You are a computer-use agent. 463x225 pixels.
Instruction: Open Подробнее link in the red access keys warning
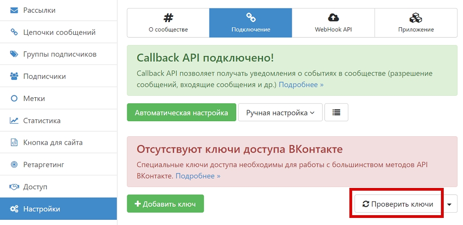coord(198,176)
